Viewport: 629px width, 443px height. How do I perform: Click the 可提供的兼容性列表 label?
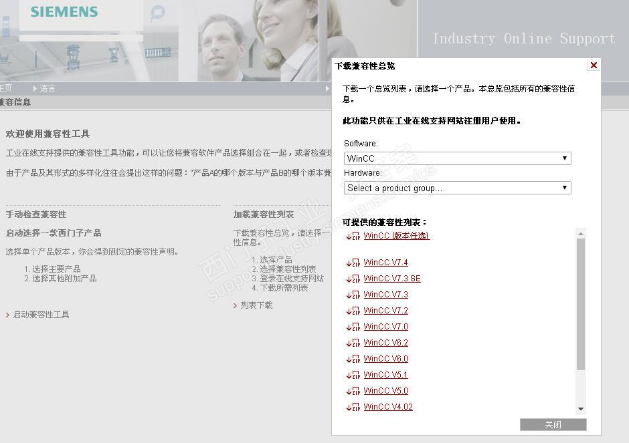[385, 223]
